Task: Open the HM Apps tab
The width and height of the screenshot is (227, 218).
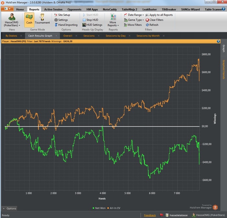Action: coord(92,9)
